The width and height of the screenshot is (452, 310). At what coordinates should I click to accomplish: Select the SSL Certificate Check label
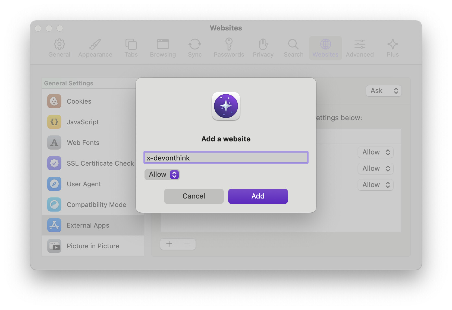(x=101, y=163)
